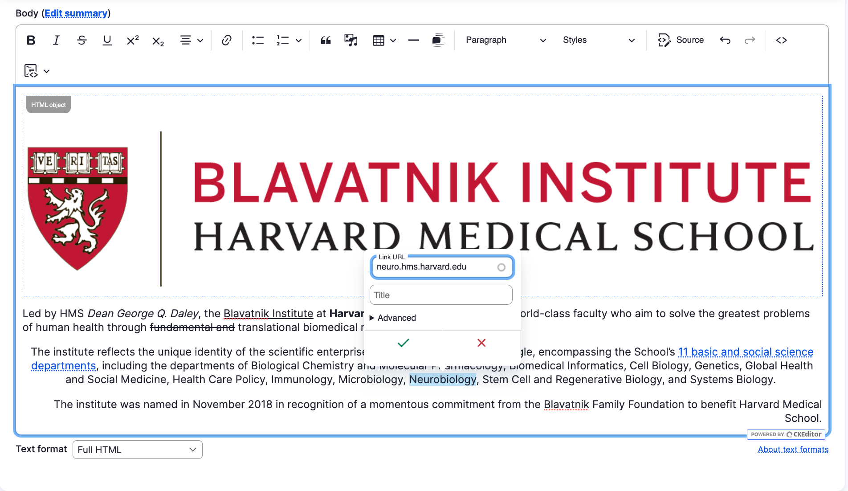Insert a horizontal line

coord(413,40)
